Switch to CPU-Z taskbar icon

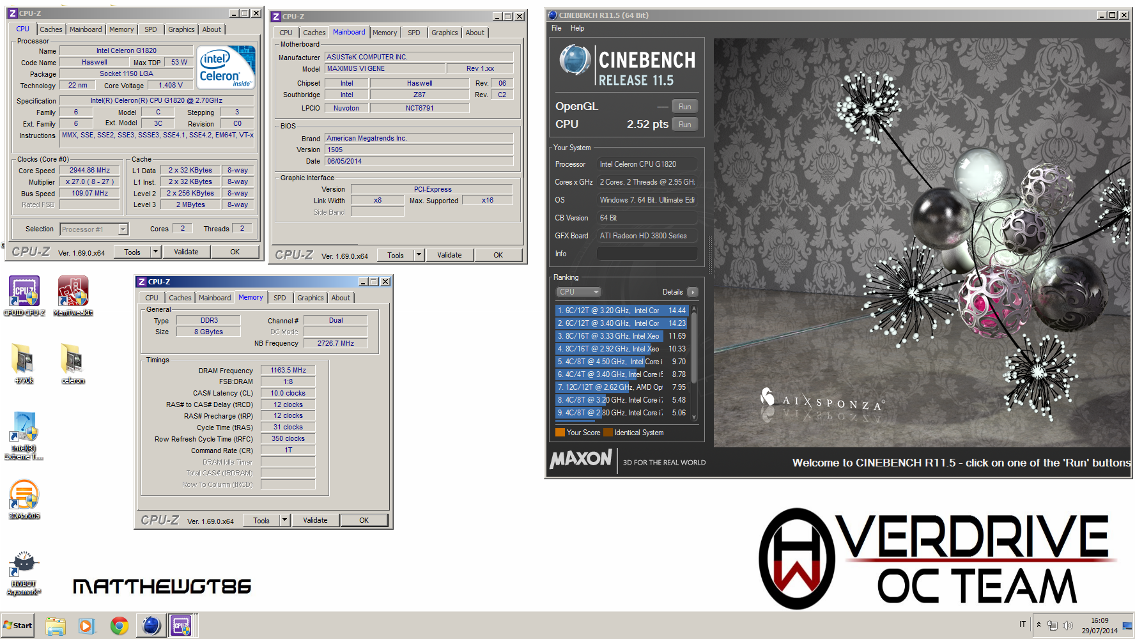click(x=181, y=626)
